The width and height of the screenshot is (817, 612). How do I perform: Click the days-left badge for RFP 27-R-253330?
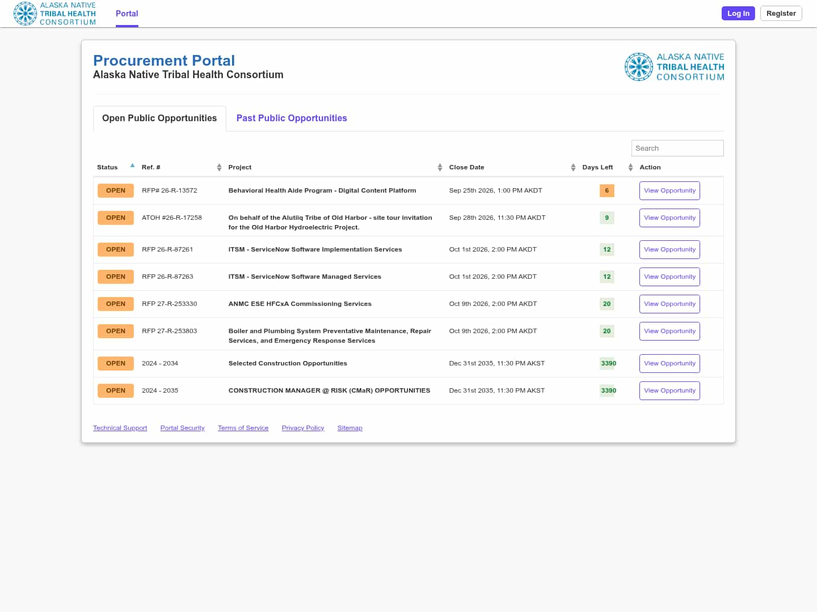click(607, 304)
